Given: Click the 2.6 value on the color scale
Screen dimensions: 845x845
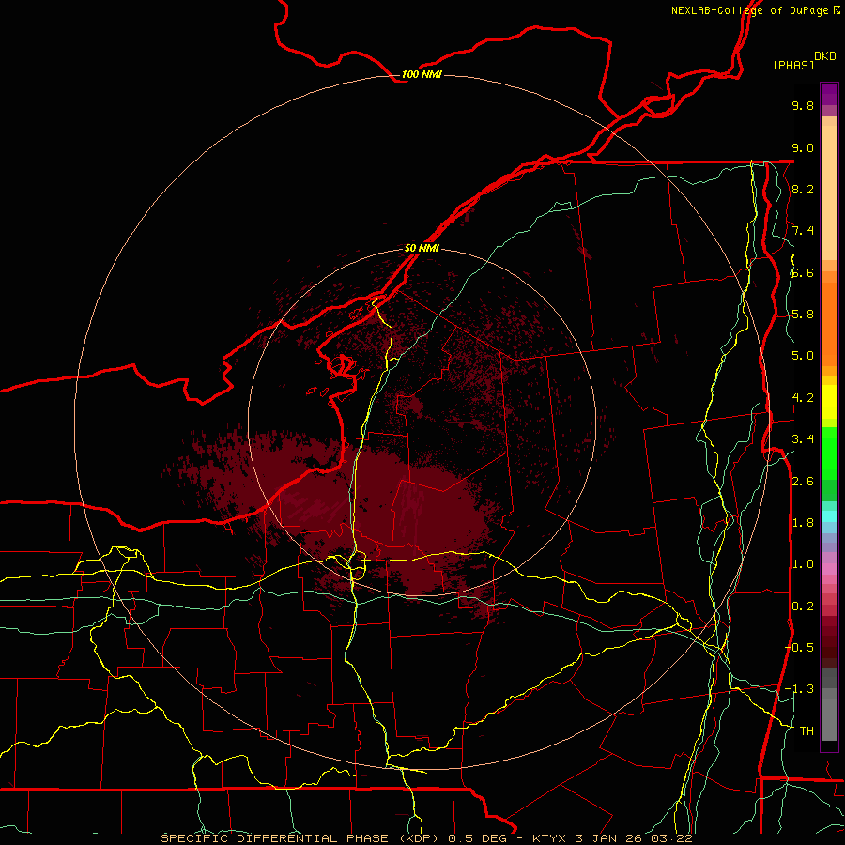Looking at the screenshot, I should tap(803, 481).
